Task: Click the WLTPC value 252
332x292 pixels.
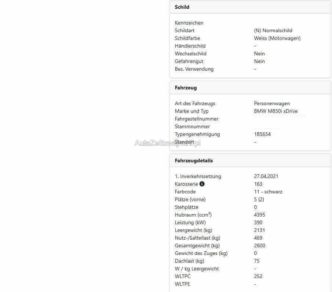Action: pos(258,276)
